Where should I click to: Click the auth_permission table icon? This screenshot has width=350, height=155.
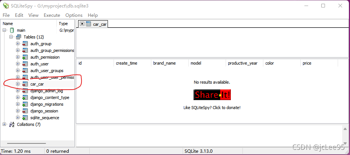tap(25, 57)
